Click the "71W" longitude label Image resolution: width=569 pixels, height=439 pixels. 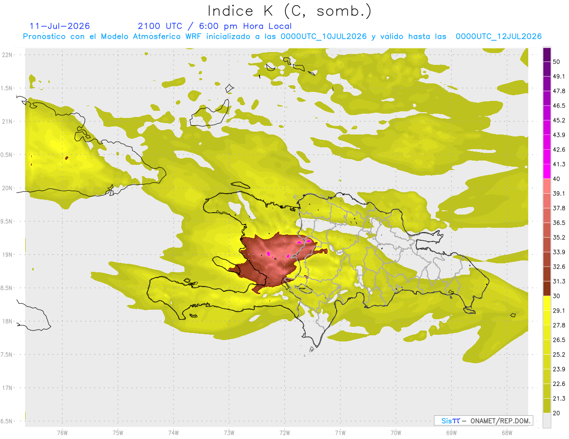340,432
